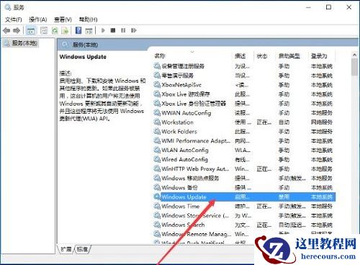The image size is (360, 265).
Task: Select the Xbox Live 身份验证管理器 service name
Action: (x=194, y=104)
